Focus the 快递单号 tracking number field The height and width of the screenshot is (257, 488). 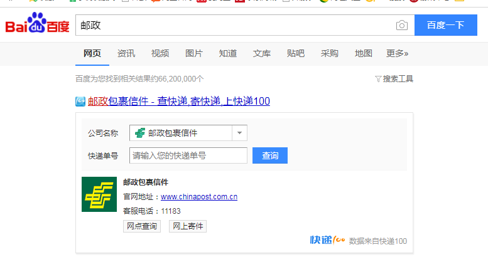pyautogui.click(x=188, y=155)
